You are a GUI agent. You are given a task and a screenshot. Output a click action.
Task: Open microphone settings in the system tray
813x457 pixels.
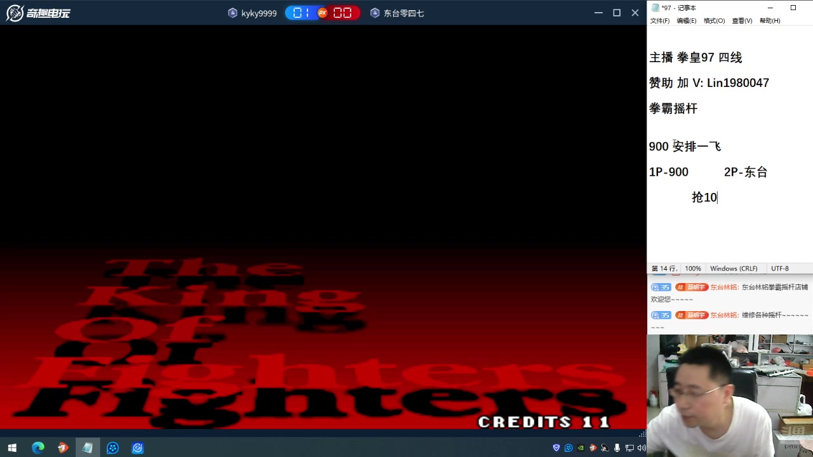pos(617,448)
